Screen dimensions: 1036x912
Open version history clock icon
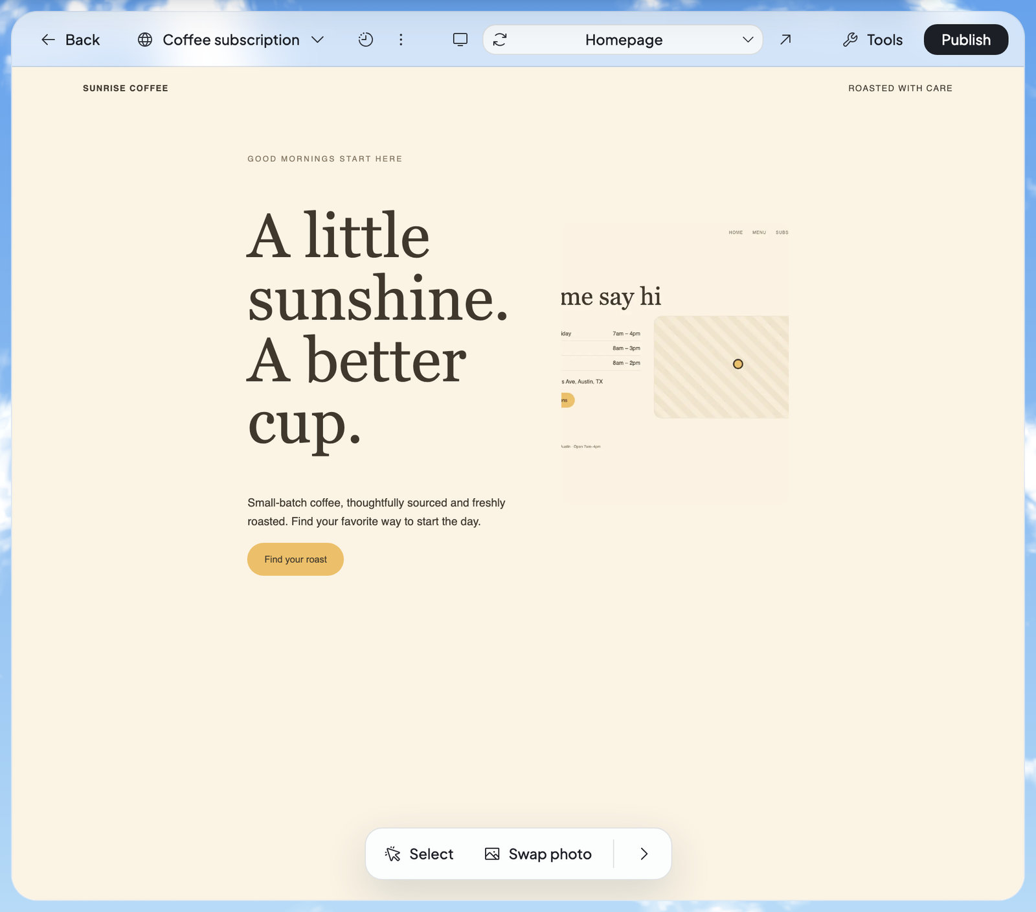[366, 40]
